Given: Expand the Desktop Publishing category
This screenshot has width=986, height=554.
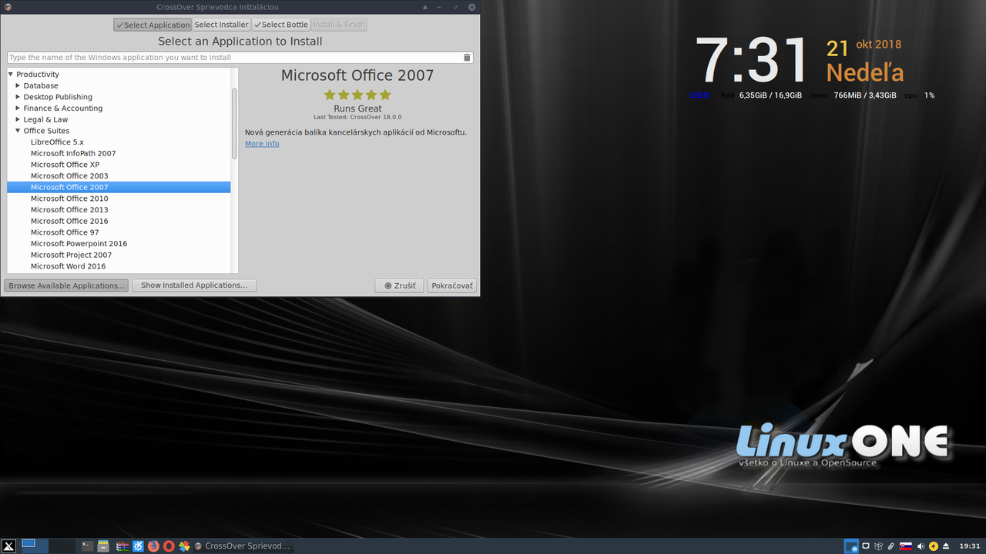Looking at the screenshot, I should tap(18, 97).
